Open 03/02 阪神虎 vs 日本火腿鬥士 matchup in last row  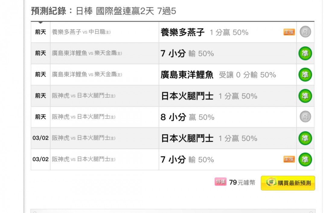click(x=83, y=159)
